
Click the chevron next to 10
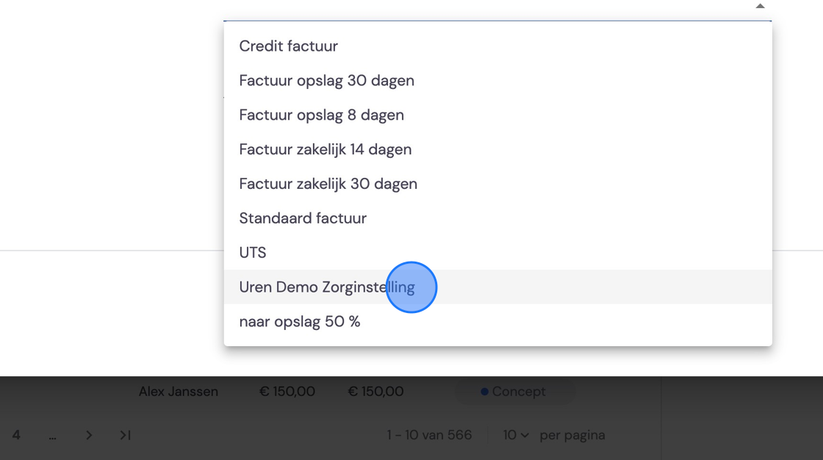coord(525,436)
